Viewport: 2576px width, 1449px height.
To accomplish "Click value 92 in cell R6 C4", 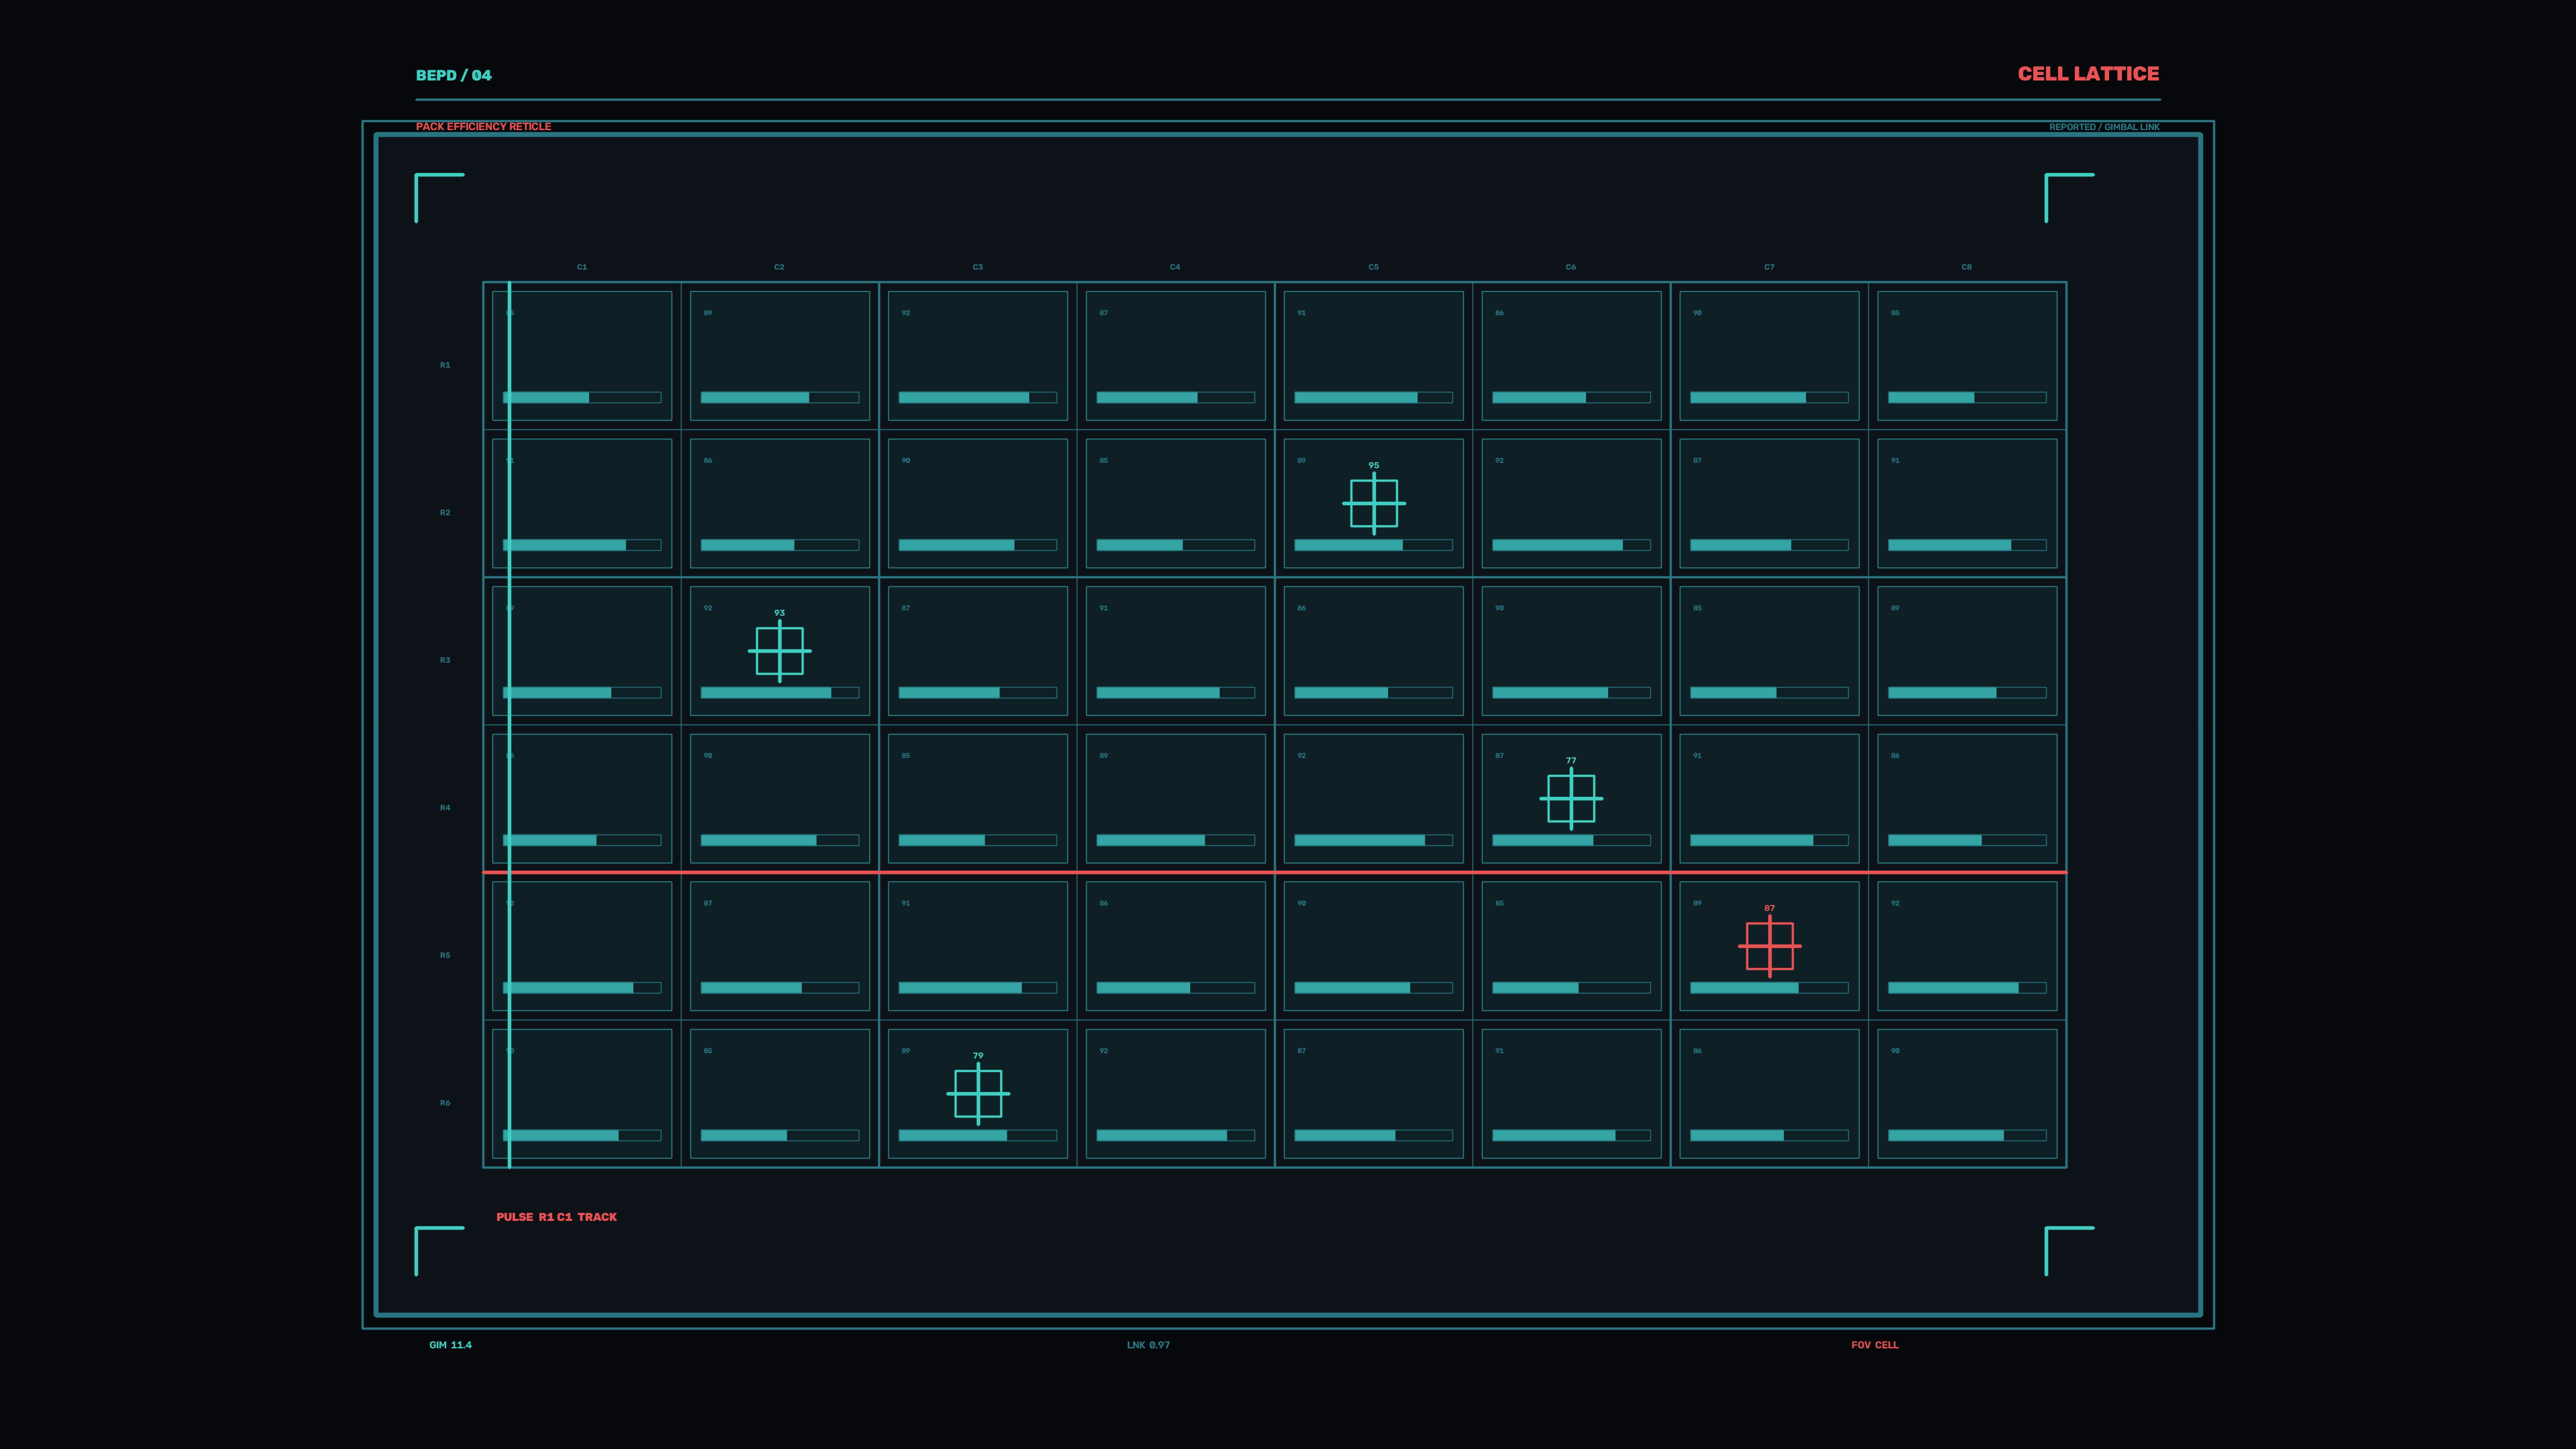I will [x=1104, y=1051].
